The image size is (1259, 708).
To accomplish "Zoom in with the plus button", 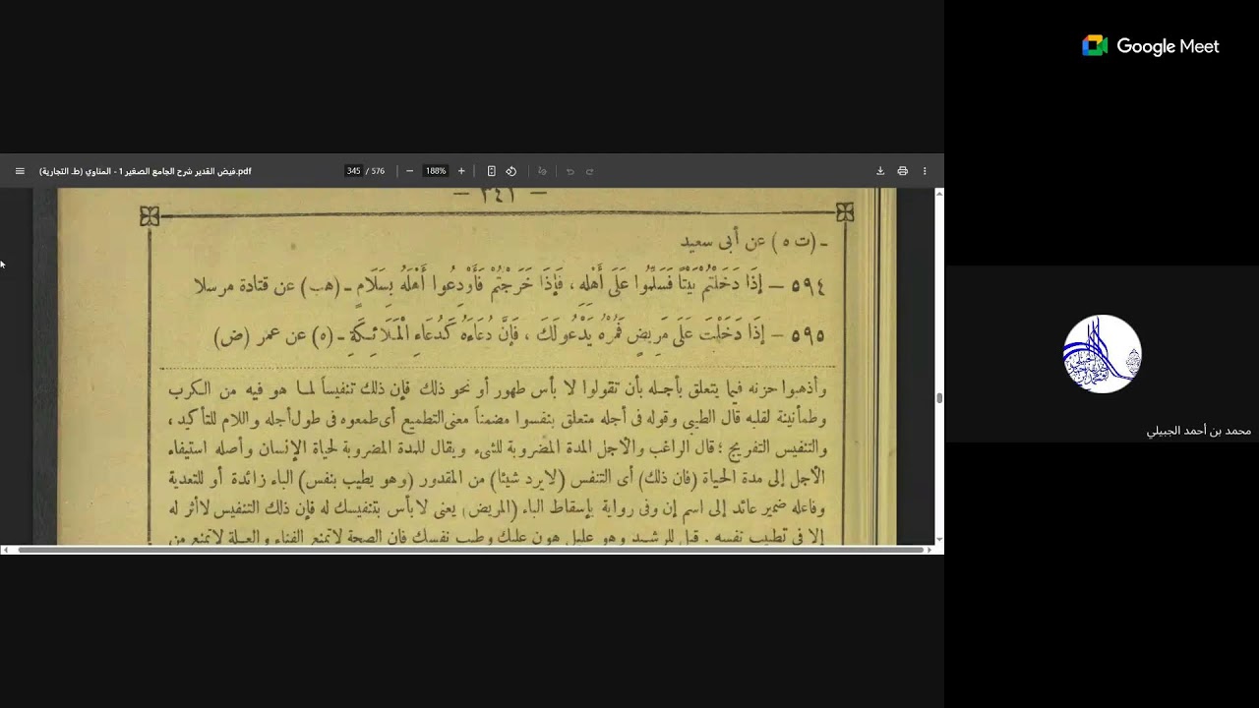I will [461, 171].
